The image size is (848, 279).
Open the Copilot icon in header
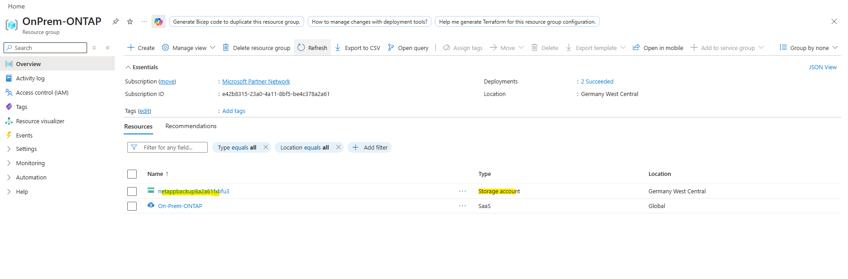pyautogui.click(x=159, y=21)
